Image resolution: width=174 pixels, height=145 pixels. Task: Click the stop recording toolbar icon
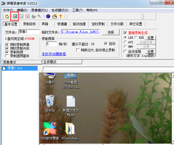27,16
